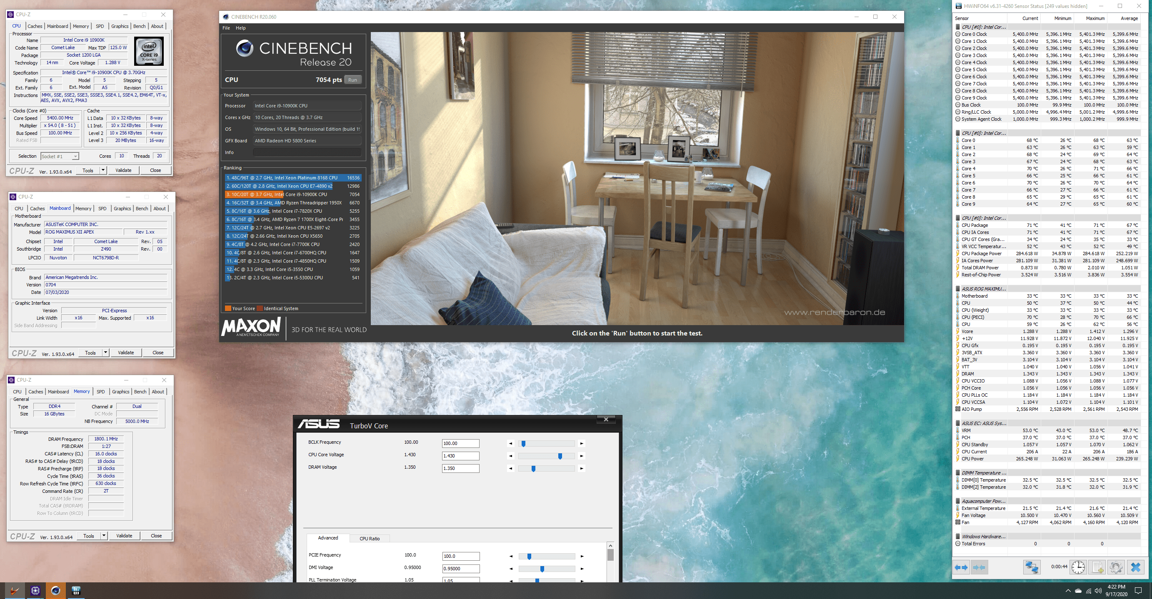Click CPU Core Voltage increase arrow
This screenshot has width=1152, height=599.
[581, 456]
